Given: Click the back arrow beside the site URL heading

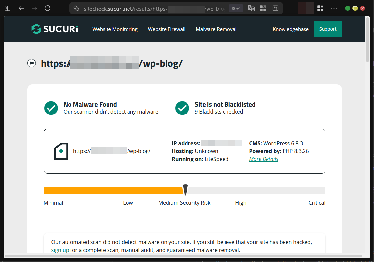Looking at the screenshot, I should tap(31, 63).
